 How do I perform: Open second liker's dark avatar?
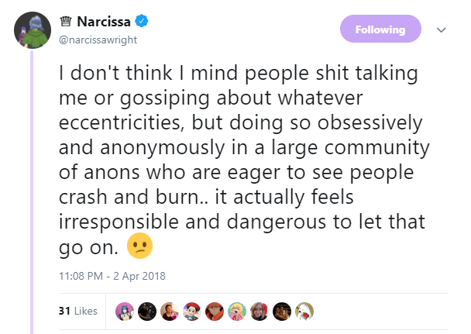[147, 312]
